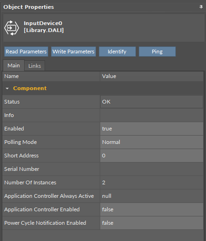The height and width of the screenshot is (241, 206).
Task: Open the Links tab
Action: [35, 66]
